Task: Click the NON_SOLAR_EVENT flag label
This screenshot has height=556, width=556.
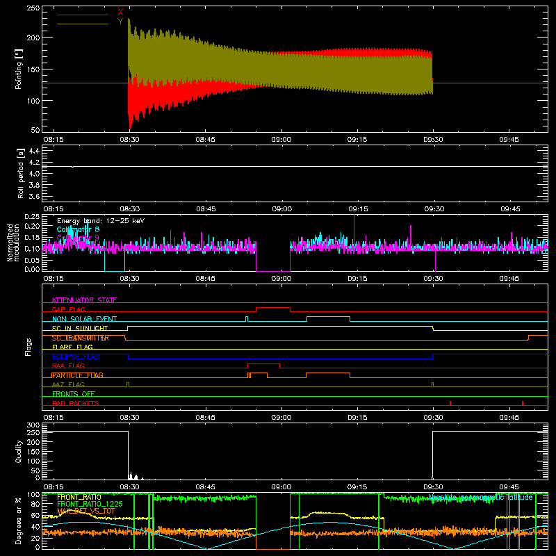Action: pos(84,319)
